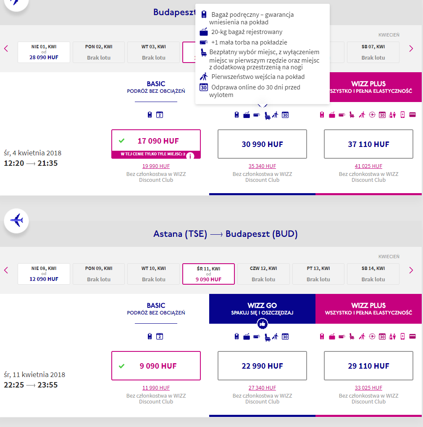Click WIZZ PLUS sitting together icon, 11 kwietnia flight
This screenshot has height=427, width=423.
392,337
